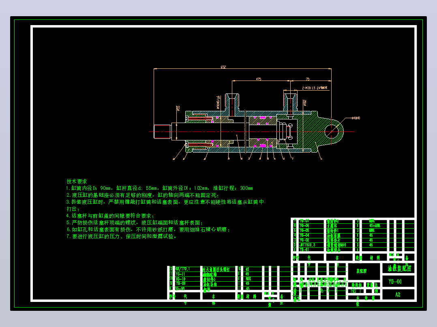Select part code YG-11 in lower list

point(180,274)
